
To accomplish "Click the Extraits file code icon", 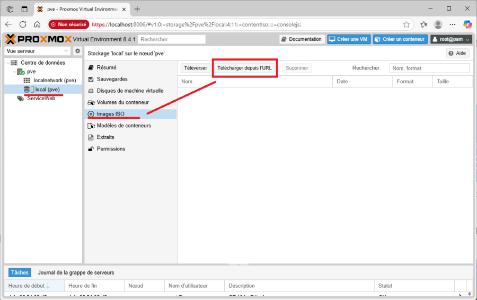I will (91, 137).
